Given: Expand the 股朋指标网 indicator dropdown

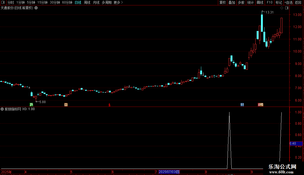Looking at the screenshot, I should coord(2,109).
